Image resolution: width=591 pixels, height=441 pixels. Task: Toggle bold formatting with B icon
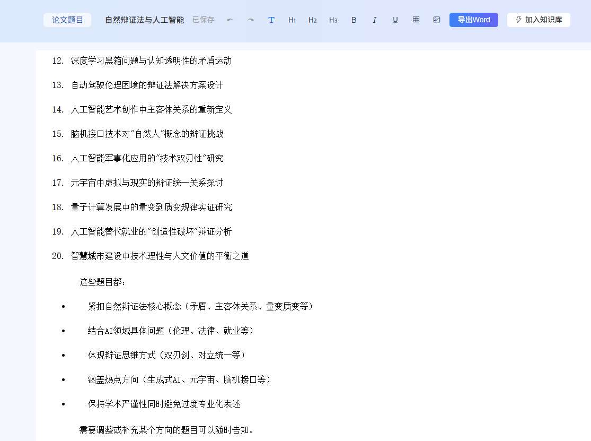(354, 20)
